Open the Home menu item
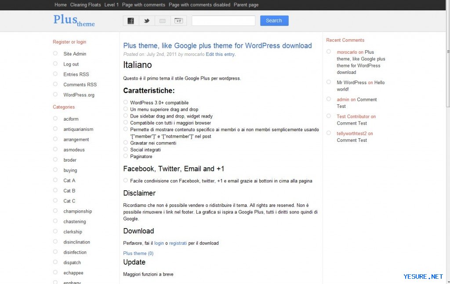450x284 pixels. tap(61, 5)
